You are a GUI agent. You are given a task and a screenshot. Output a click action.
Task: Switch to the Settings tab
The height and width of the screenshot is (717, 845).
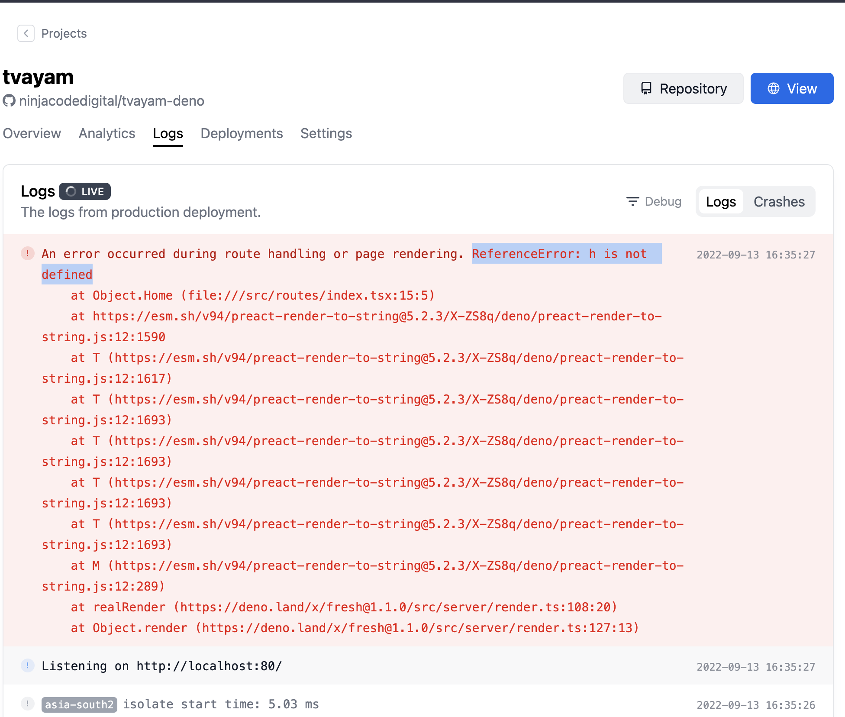[326, 133]
